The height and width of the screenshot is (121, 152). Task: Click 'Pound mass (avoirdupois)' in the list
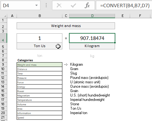tap(89, 78)
